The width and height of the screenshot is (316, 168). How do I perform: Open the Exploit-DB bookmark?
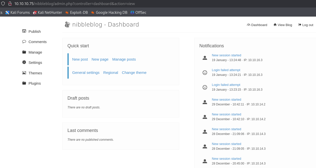click(77, 12)
